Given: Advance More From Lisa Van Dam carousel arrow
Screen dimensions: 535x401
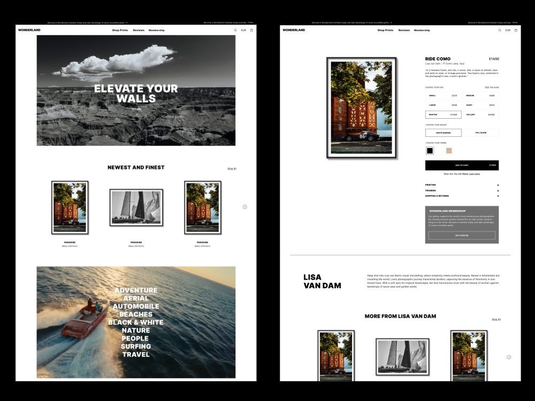Looking at the screenshot, I should [x=509, y=357].
